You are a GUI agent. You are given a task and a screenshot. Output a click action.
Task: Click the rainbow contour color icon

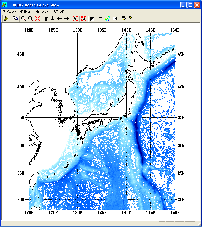click(x=108, y=19)
